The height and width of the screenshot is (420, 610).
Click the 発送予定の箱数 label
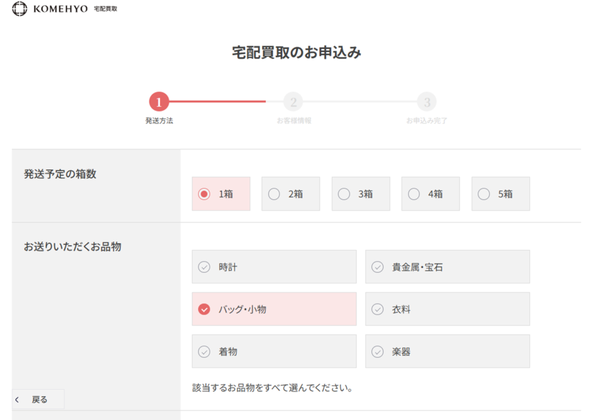point(60,174)
